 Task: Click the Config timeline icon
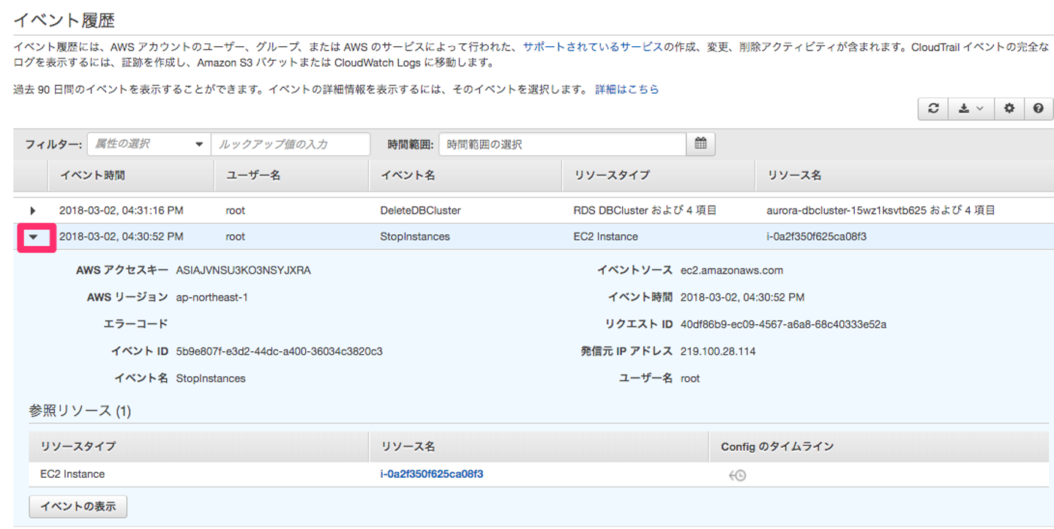[x=737, y=476]
